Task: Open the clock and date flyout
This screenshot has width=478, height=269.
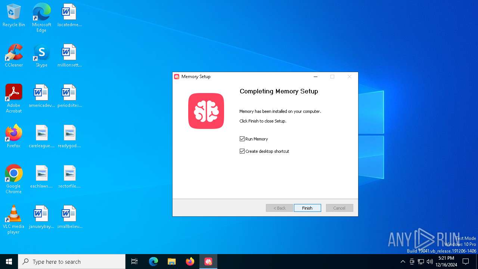Action: tap(446, 262)
